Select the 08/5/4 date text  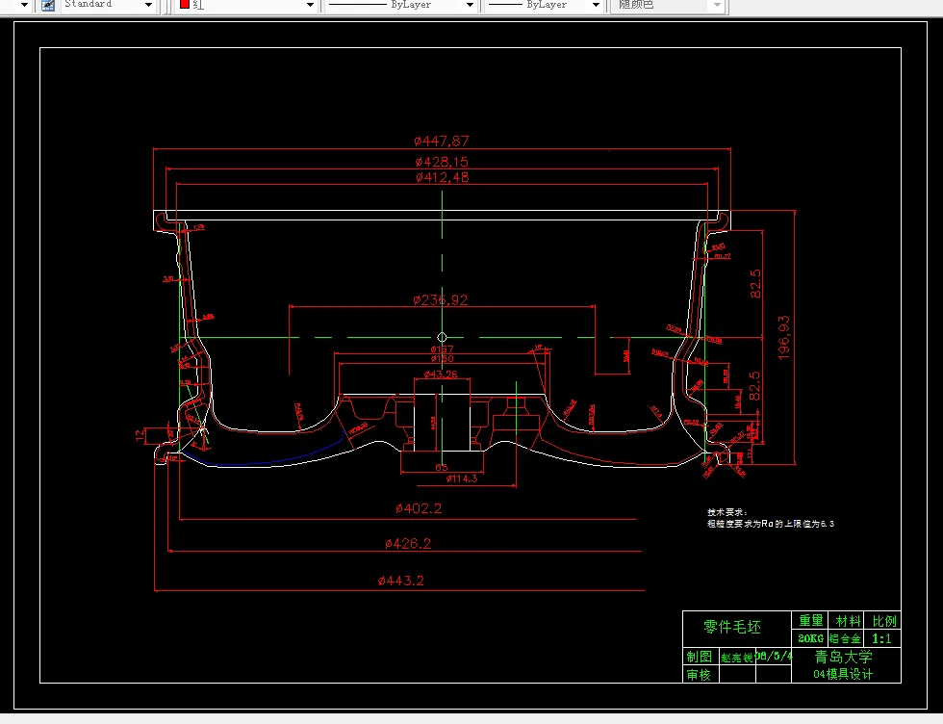click(x=774, y=656)
